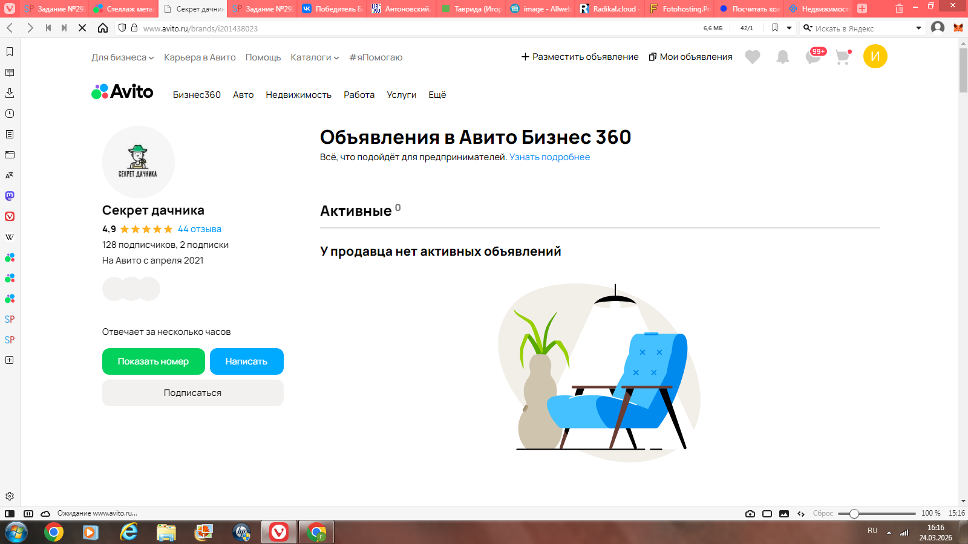968x544 pixels.
Task: Open the Услуги navigation item
Action: [x=402, y=95]
